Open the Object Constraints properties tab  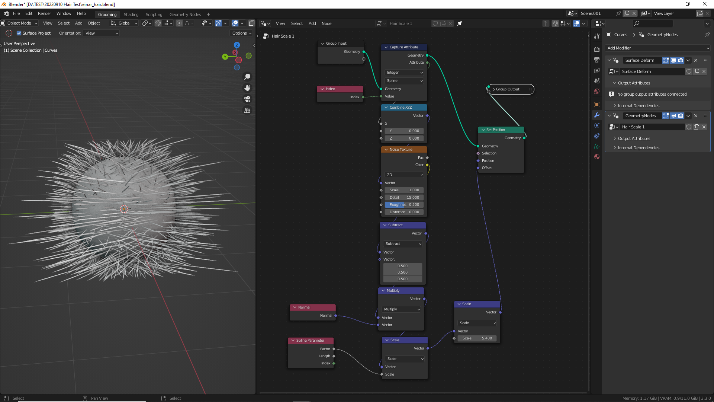coord(597,136)
